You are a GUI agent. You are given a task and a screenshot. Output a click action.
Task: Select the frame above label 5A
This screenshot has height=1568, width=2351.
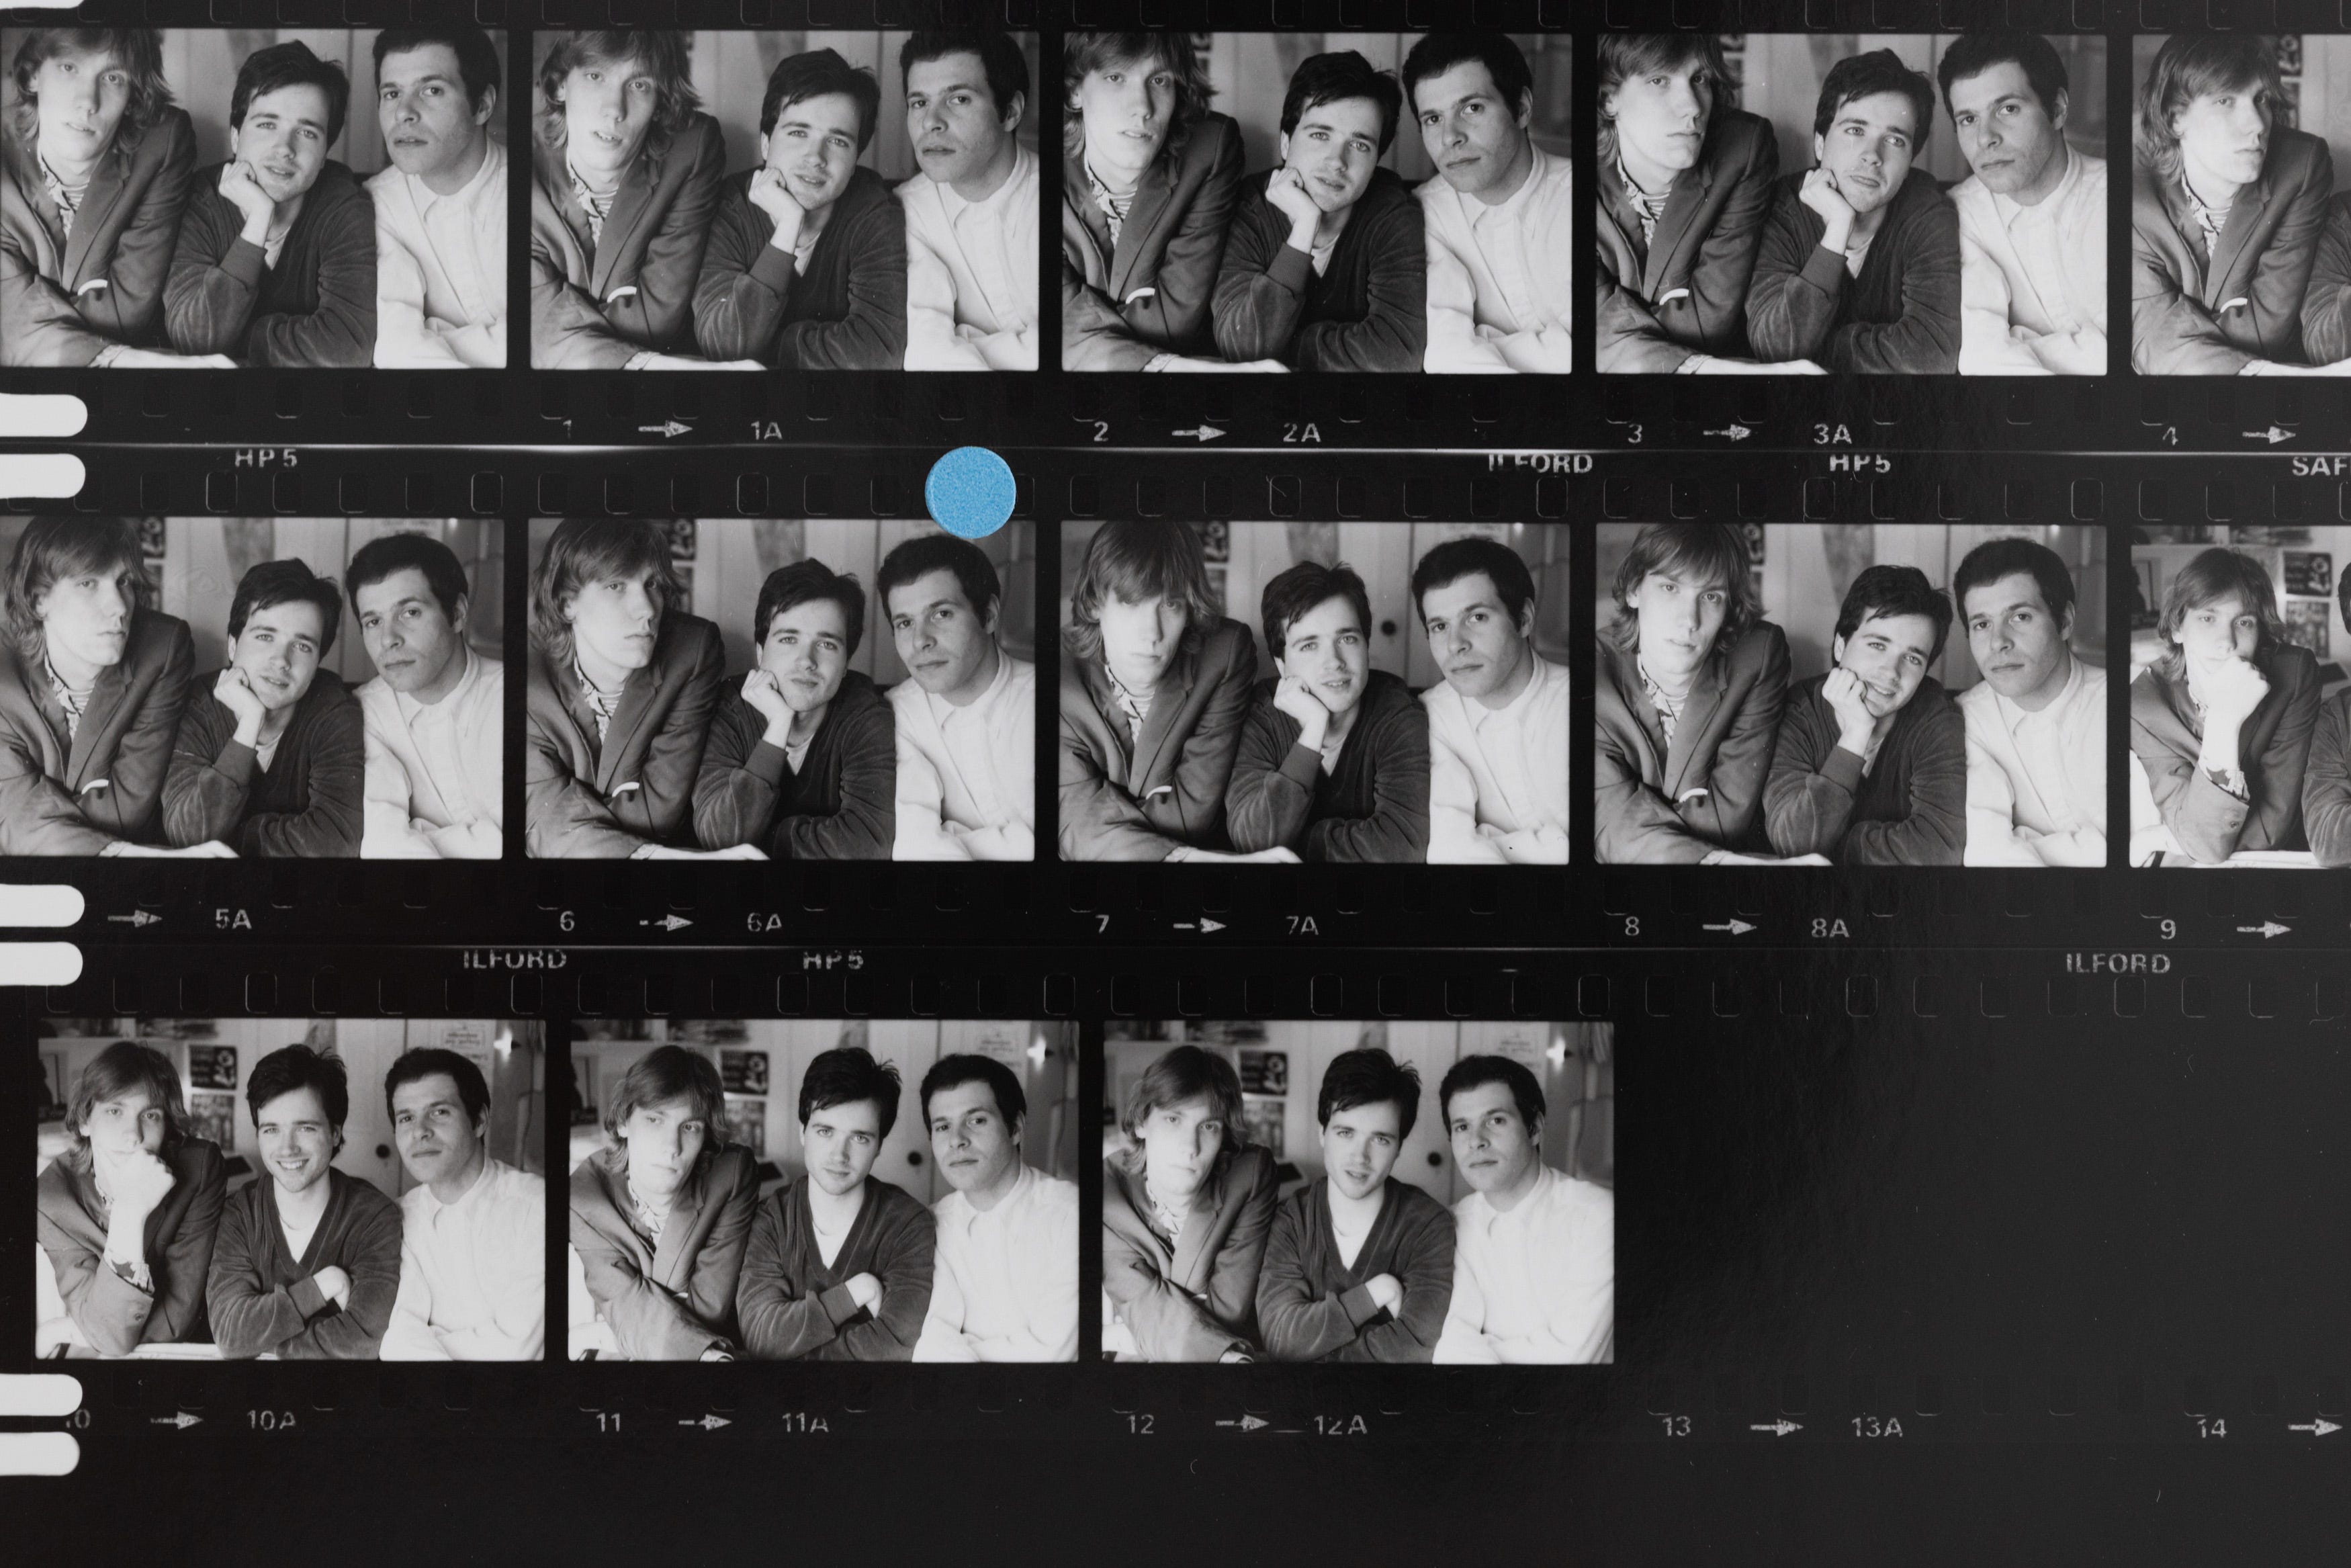(250, 688)
